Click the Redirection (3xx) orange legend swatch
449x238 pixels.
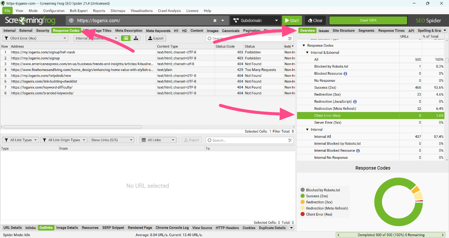coord(302,202)
